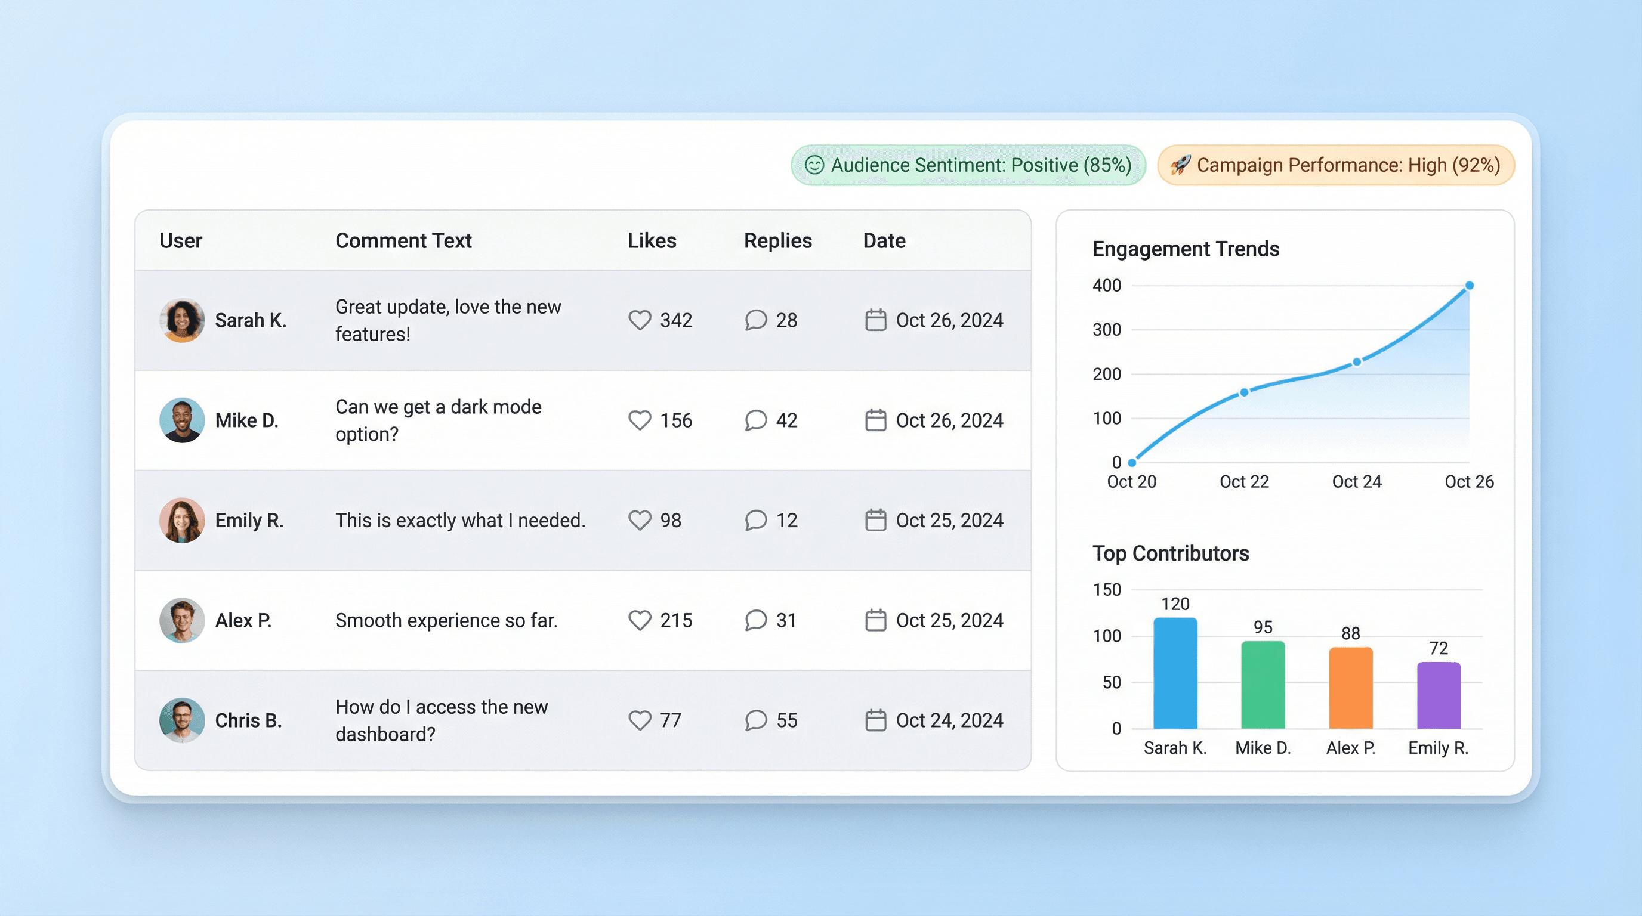Open Mike D.'s profile picture
Image resolution: width=1642 pixels, height=916 pixels.
(x=181, y=420)
